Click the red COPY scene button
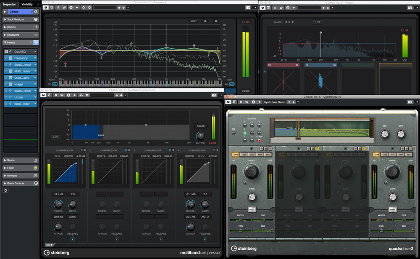420x259 pixels. (x=259, y=140)
